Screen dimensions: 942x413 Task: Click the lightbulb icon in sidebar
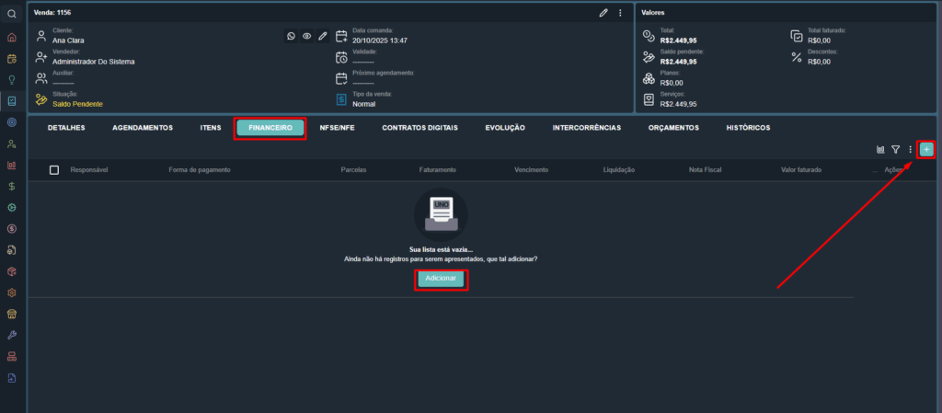pos(11,80)
